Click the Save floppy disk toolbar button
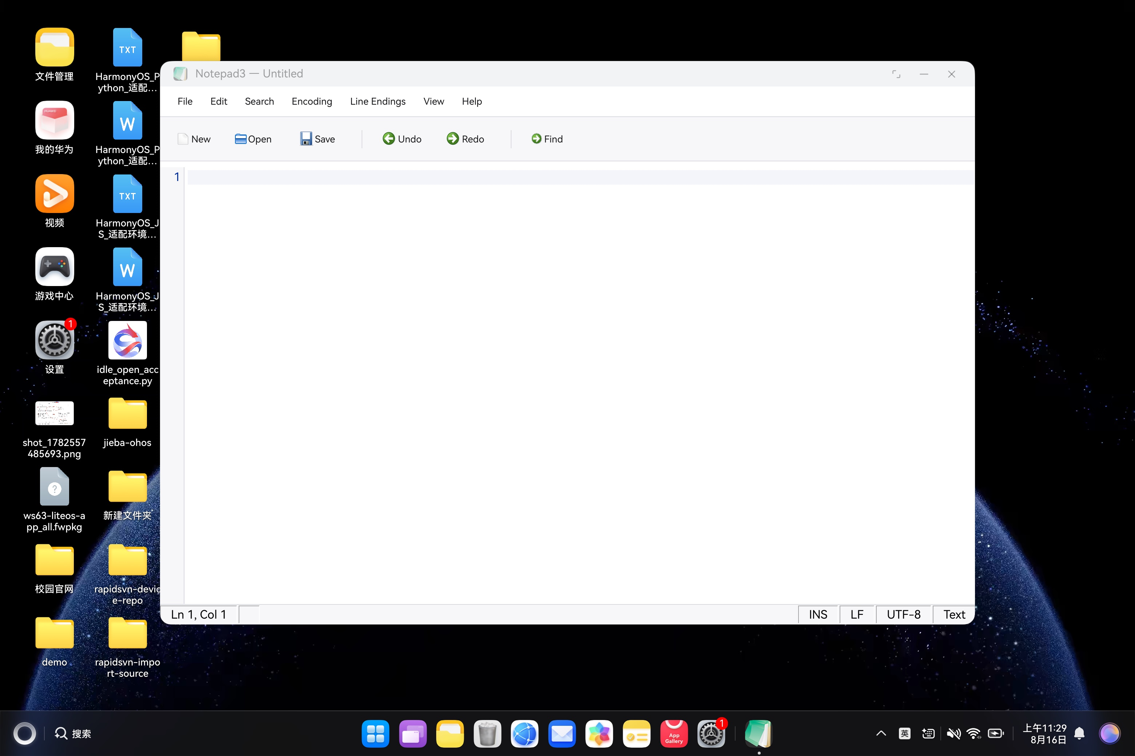Image resolution: width=1135 pixels, height=756 pixels. pos(317,139)
